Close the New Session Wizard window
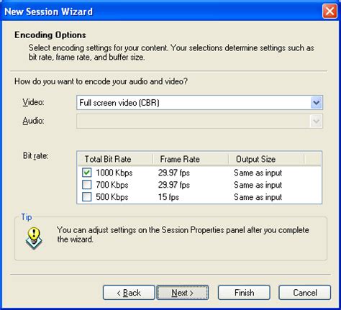 pyautogui.click(x=329, y=12)
